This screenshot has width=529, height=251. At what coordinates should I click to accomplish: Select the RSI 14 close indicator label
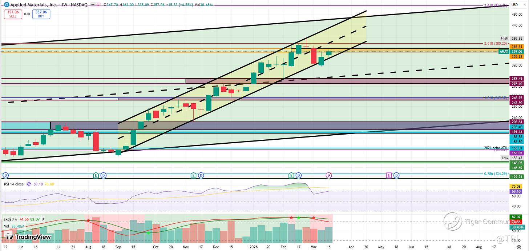click(14, 184)
